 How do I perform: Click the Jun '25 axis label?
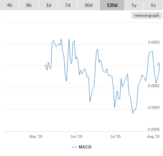click(x=76, y=136)
